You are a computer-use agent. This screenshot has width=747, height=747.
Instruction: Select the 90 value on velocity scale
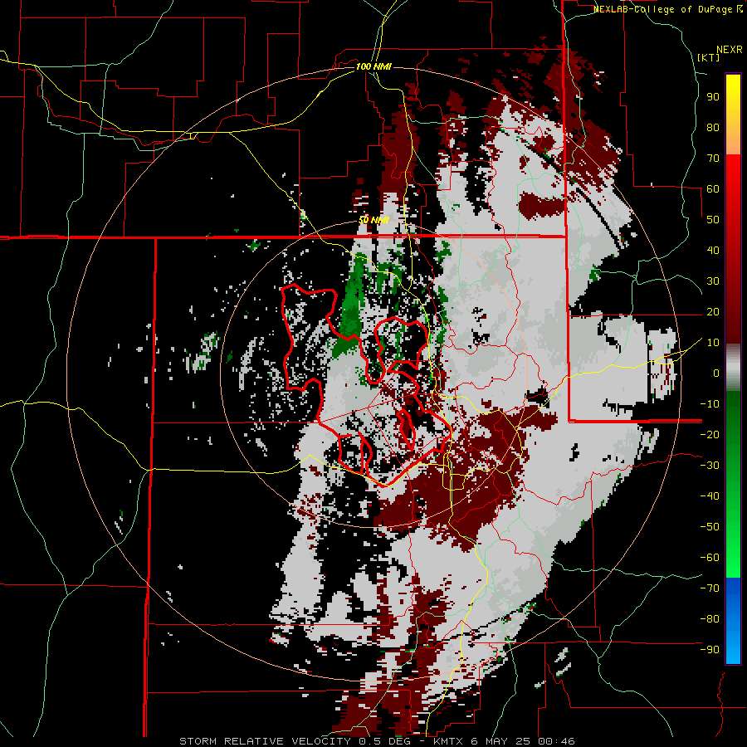tap(713, 97)
